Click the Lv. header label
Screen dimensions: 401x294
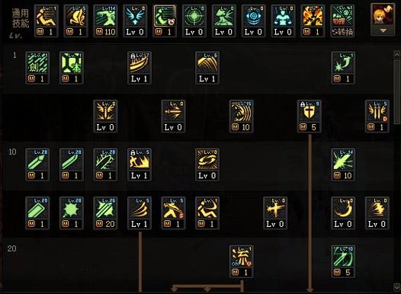pos(16,35)
